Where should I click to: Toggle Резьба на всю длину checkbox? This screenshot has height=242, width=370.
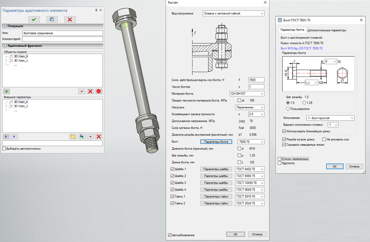tap(284, 140)
